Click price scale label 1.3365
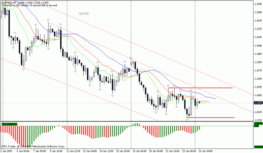 [258, 62]
